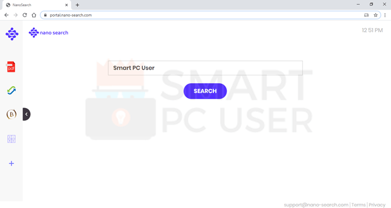Restore down the browser window

click(x=371, y=4)
